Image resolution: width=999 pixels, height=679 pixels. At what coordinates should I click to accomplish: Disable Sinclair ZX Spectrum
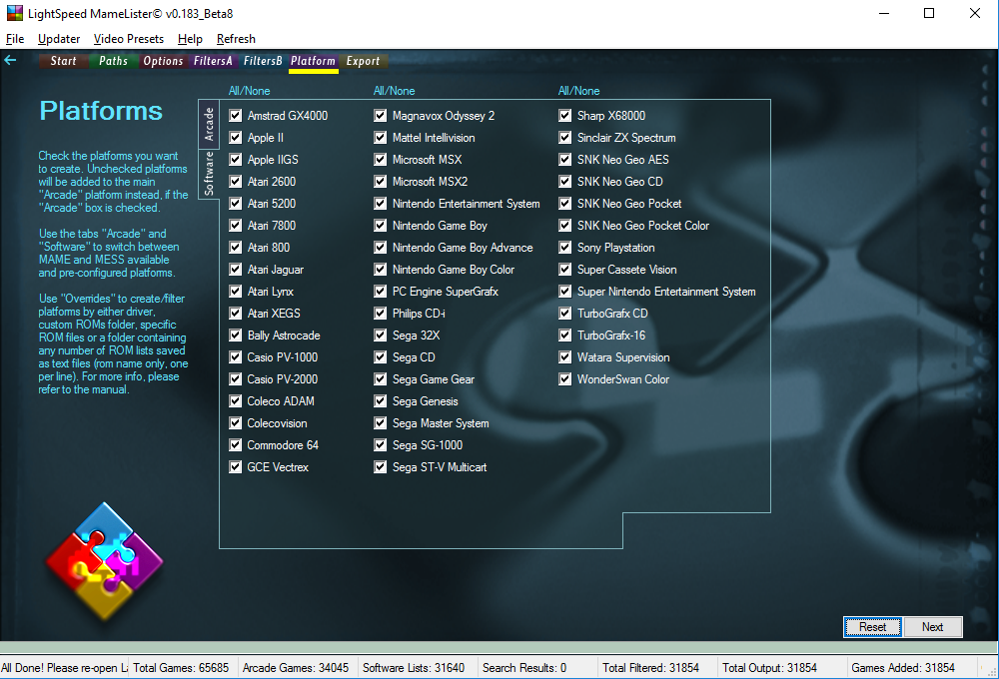pyautogui.click(x=565, y=138)
